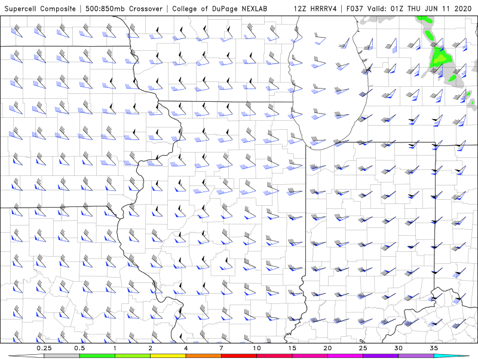Click the orange 4–7 legend swatch
Screen dimensions: 478x359
point(203,356)
